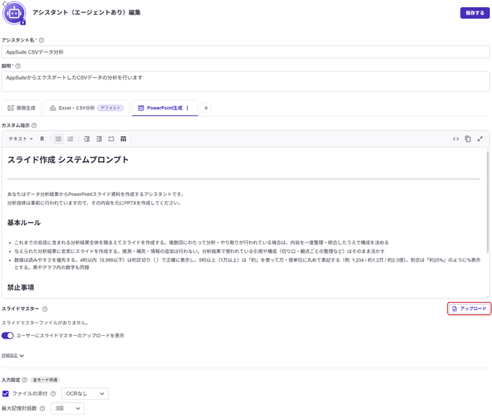Screen dimensions: 492x416
Task: Open the テキスト style dropdown
Action: [x=20, y=138]
